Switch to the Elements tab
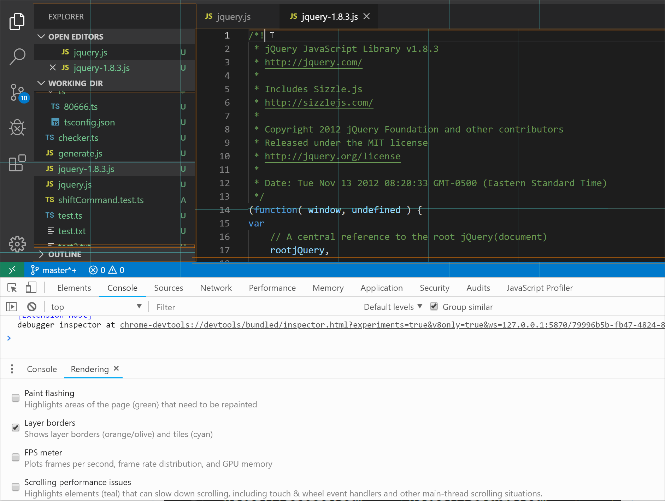Screen dimensions: 665x501 click(74, 288)
